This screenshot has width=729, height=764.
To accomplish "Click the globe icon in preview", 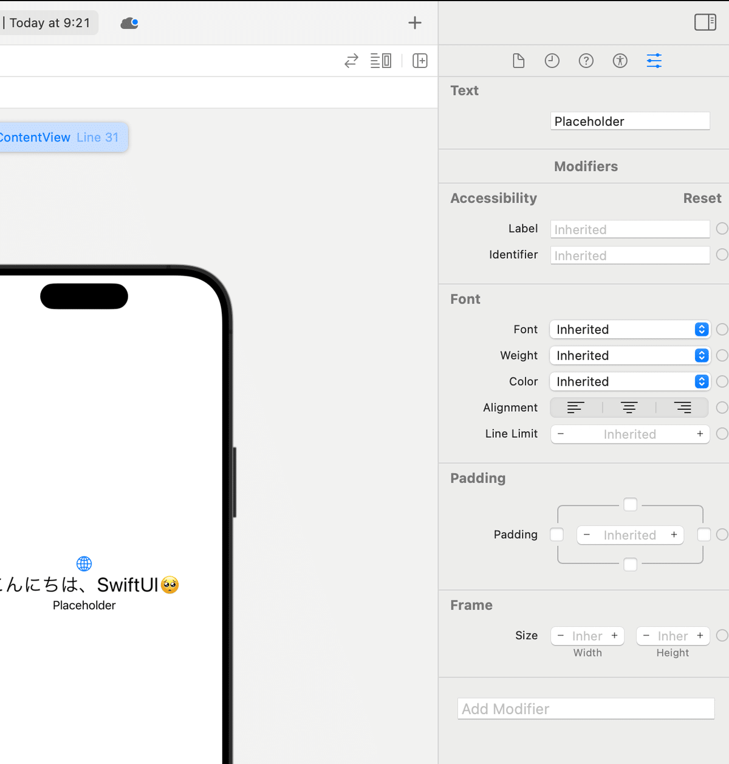I will [x=84, y=564].
